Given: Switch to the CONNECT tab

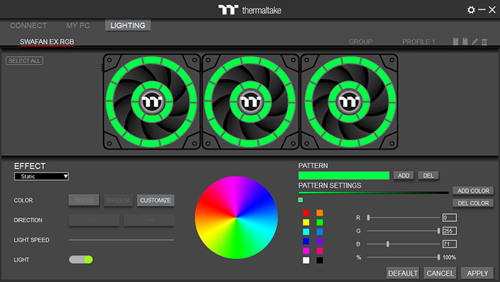Looking at the screenshot, I should pyautogui.click(x=28, y=26).
